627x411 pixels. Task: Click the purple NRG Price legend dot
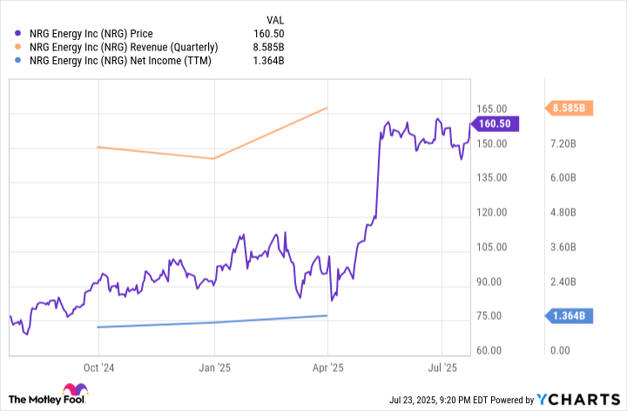(17, 34)
